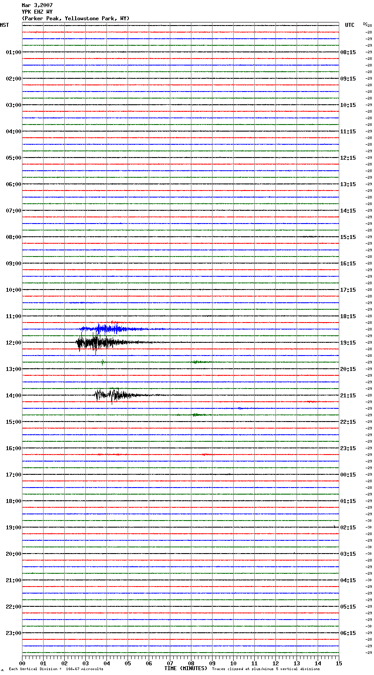
Task: Click the 00:15 UTC label
Action: pyautogui.click(x=348, y=475)
